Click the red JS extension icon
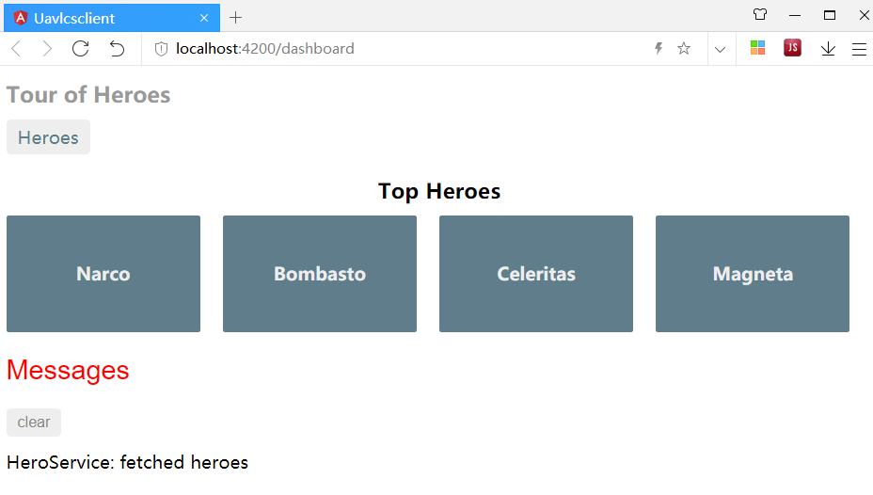 pyautogui.click(x=792, y=48)
